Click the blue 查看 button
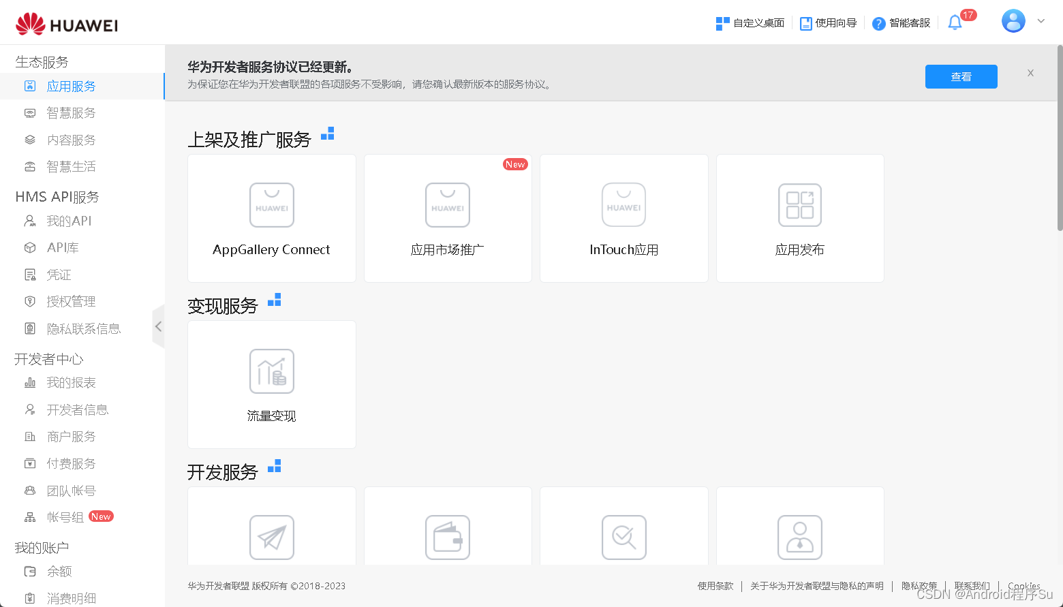This screenshot has height=607, width=1063. click(x=961, y=76)
